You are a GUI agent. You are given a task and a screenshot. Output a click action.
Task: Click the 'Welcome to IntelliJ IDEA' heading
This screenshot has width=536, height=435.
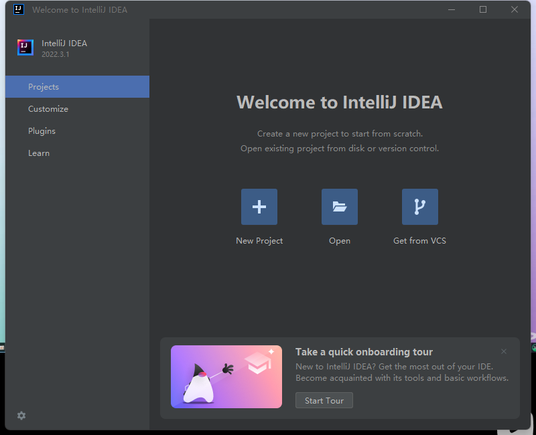(x=340, y=102)
